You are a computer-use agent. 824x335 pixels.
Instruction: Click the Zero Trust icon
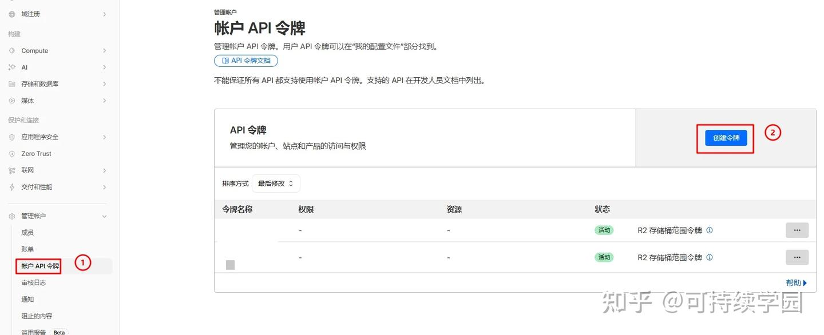click(x=12, y=154)
